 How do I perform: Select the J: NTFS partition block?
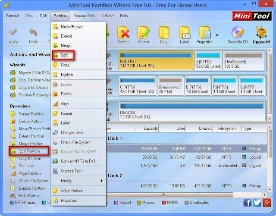(208, 60)
